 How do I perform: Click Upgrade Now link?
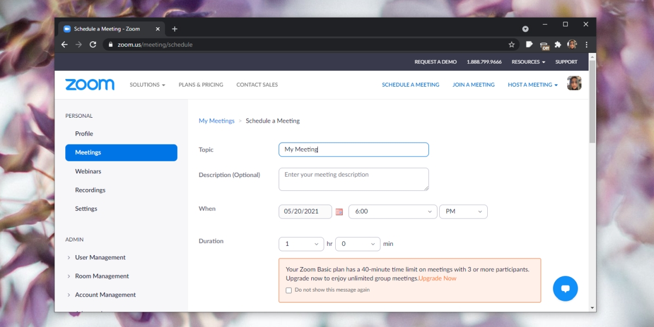tap(438, 278)
